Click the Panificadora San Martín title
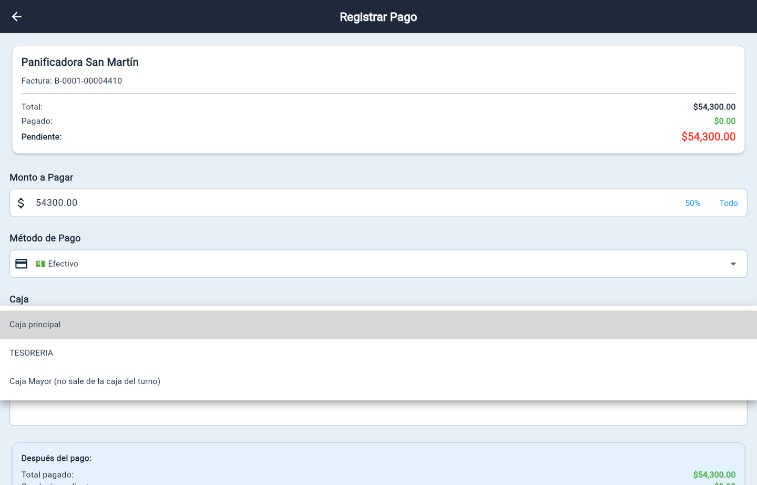This screenshot has width=757, height=485. point(80,62)
